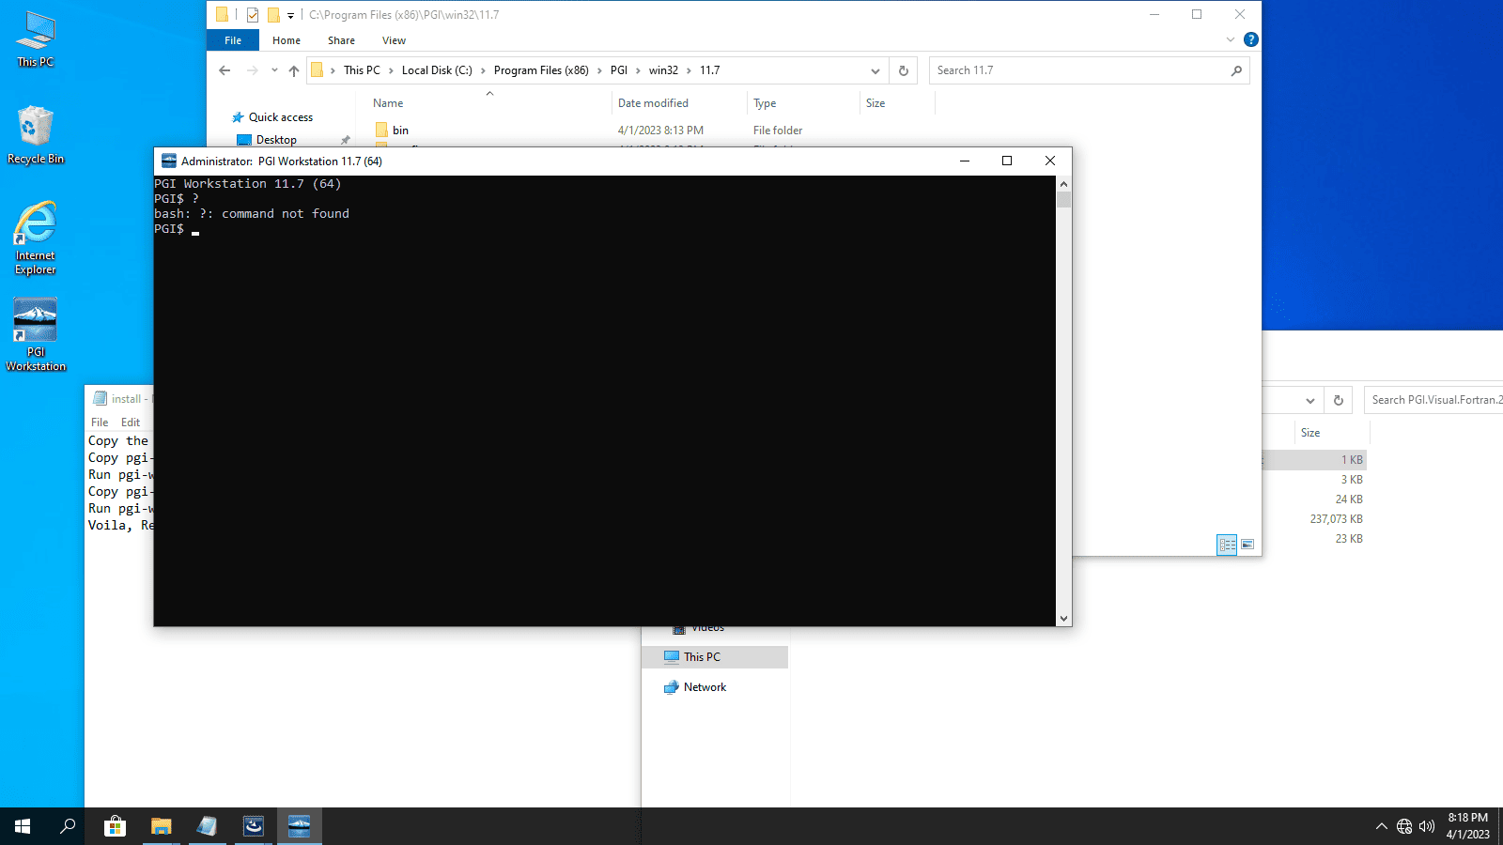
Task: Select Quick access in navigation pane
Action: point(280,117)
